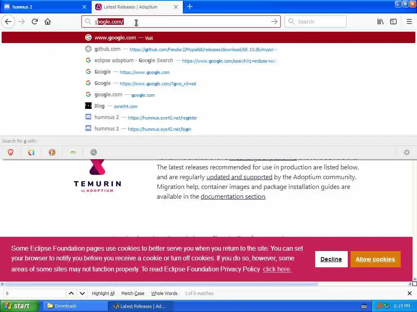Select hummus 2 login suggestion
Screen dimensions: 417x312
pyautogui.click(x=208, y=129)
